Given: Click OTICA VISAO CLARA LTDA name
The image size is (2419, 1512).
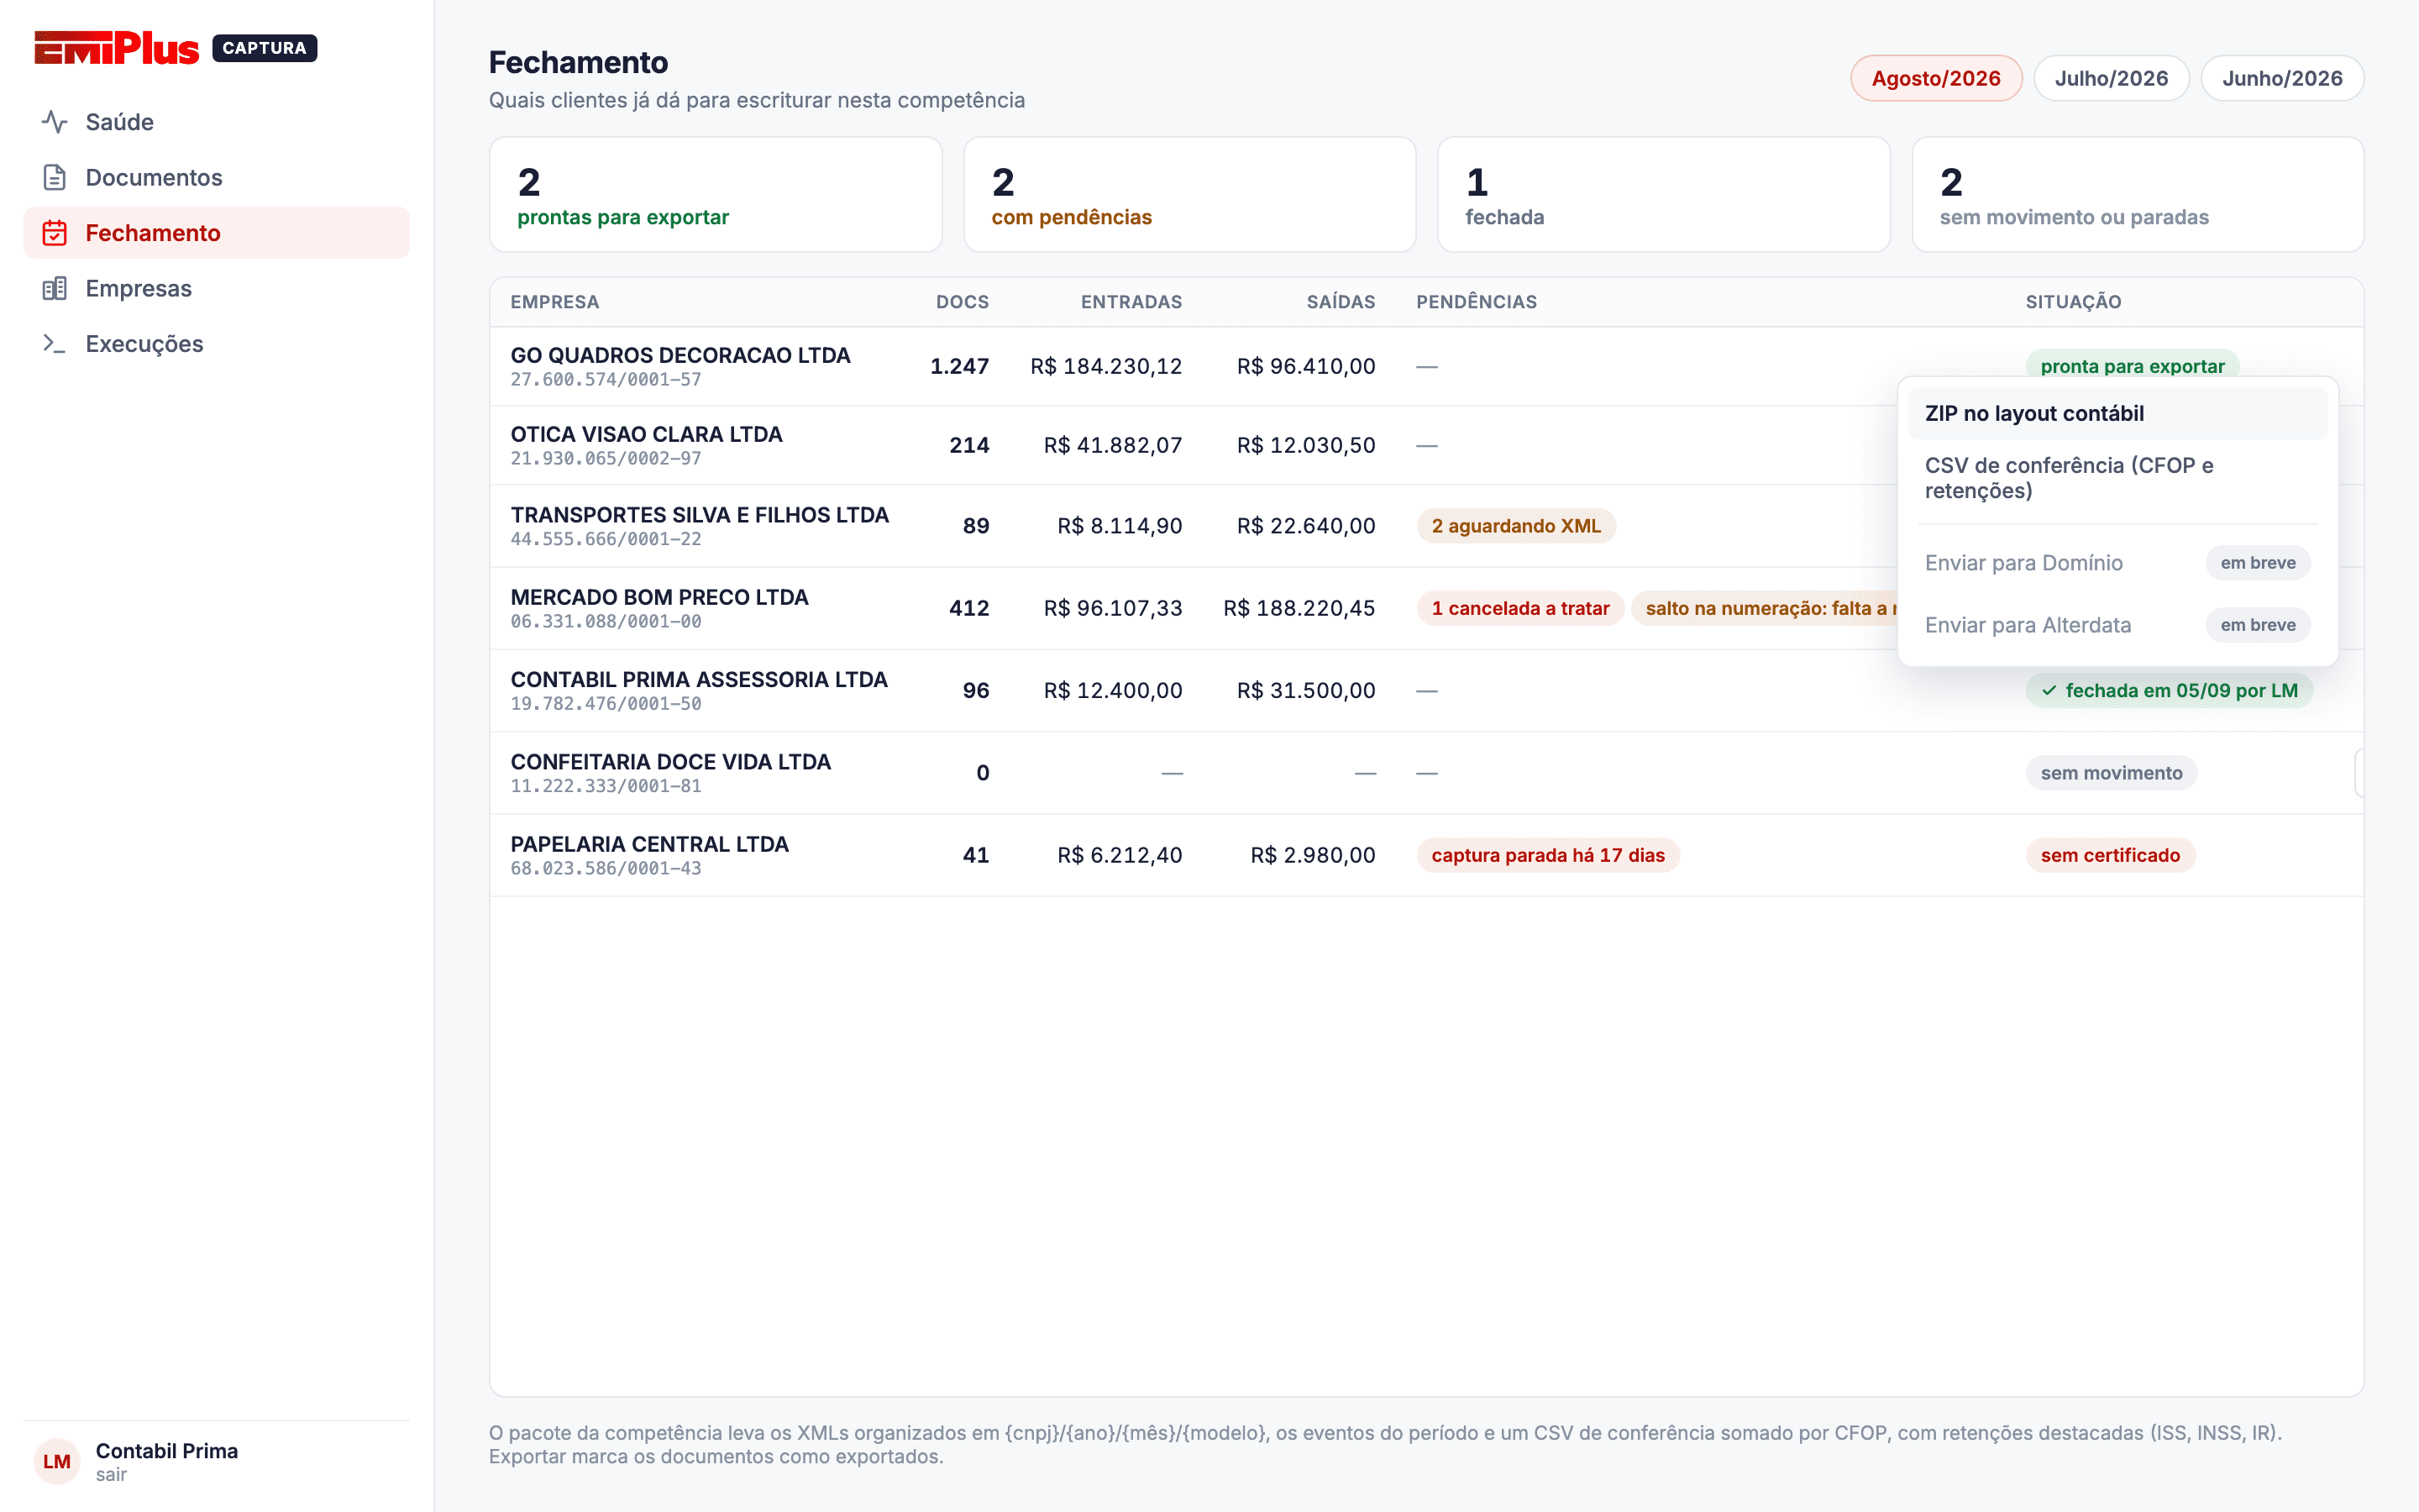Looking at the screenshot, I should tap(646, 434).
